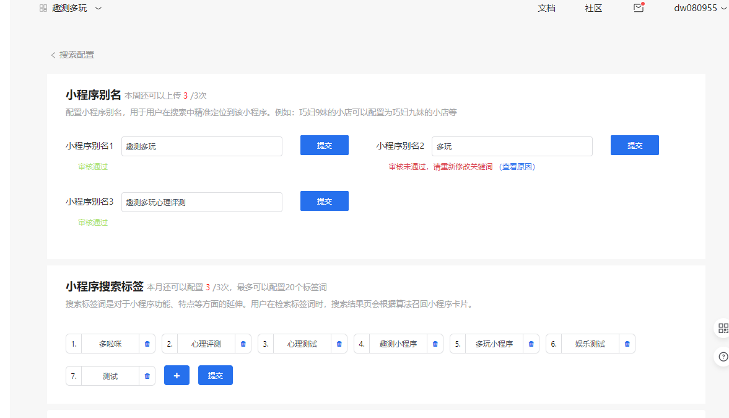Edit the tag field 娱乐测试

(x=590, y=344)
